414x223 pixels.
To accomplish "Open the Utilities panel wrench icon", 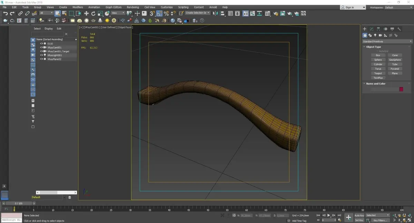I will 399,29.
